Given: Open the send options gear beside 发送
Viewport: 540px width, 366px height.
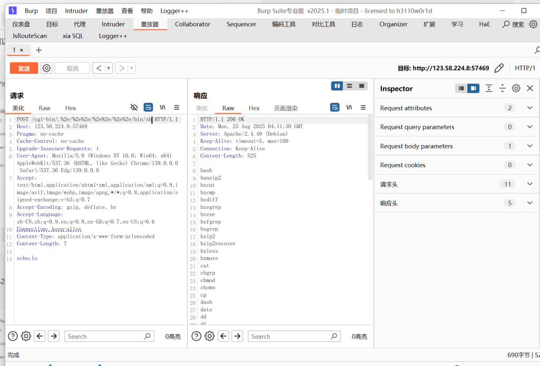Looking at the screenshot, I should tap(46, 68).
